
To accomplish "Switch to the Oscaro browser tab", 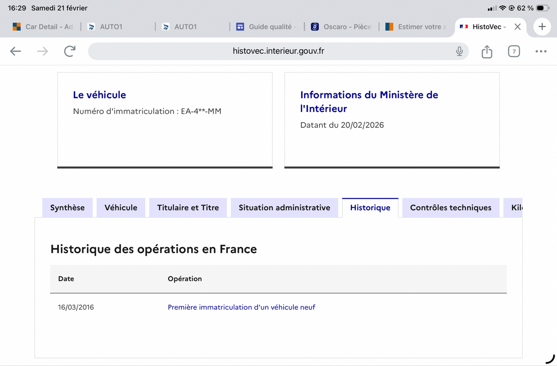I will click(341, 27).
